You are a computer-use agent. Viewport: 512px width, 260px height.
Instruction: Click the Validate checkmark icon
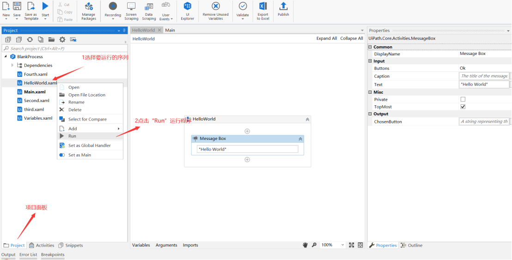tap(243, 6)
